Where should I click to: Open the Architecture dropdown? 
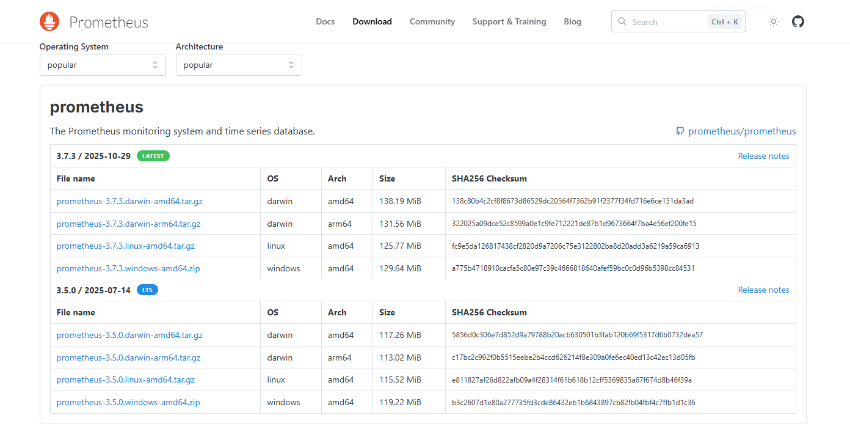239,65
